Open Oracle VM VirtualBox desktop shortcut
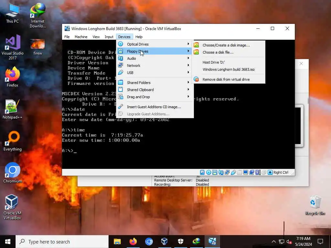Image resolution: width=331 pixels, height=248 pixels. point(12,207)
